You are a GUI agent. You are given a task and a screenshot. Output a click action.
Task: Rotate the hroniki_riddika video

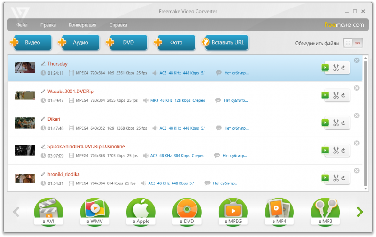[x=343, y=178]
